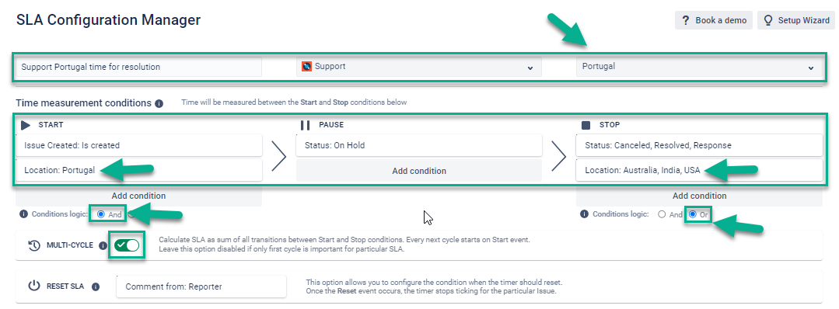Click the Book a demo button
The width and height of the screenshot is (839, 309).
pyautogui.click(x=714, y=20)
